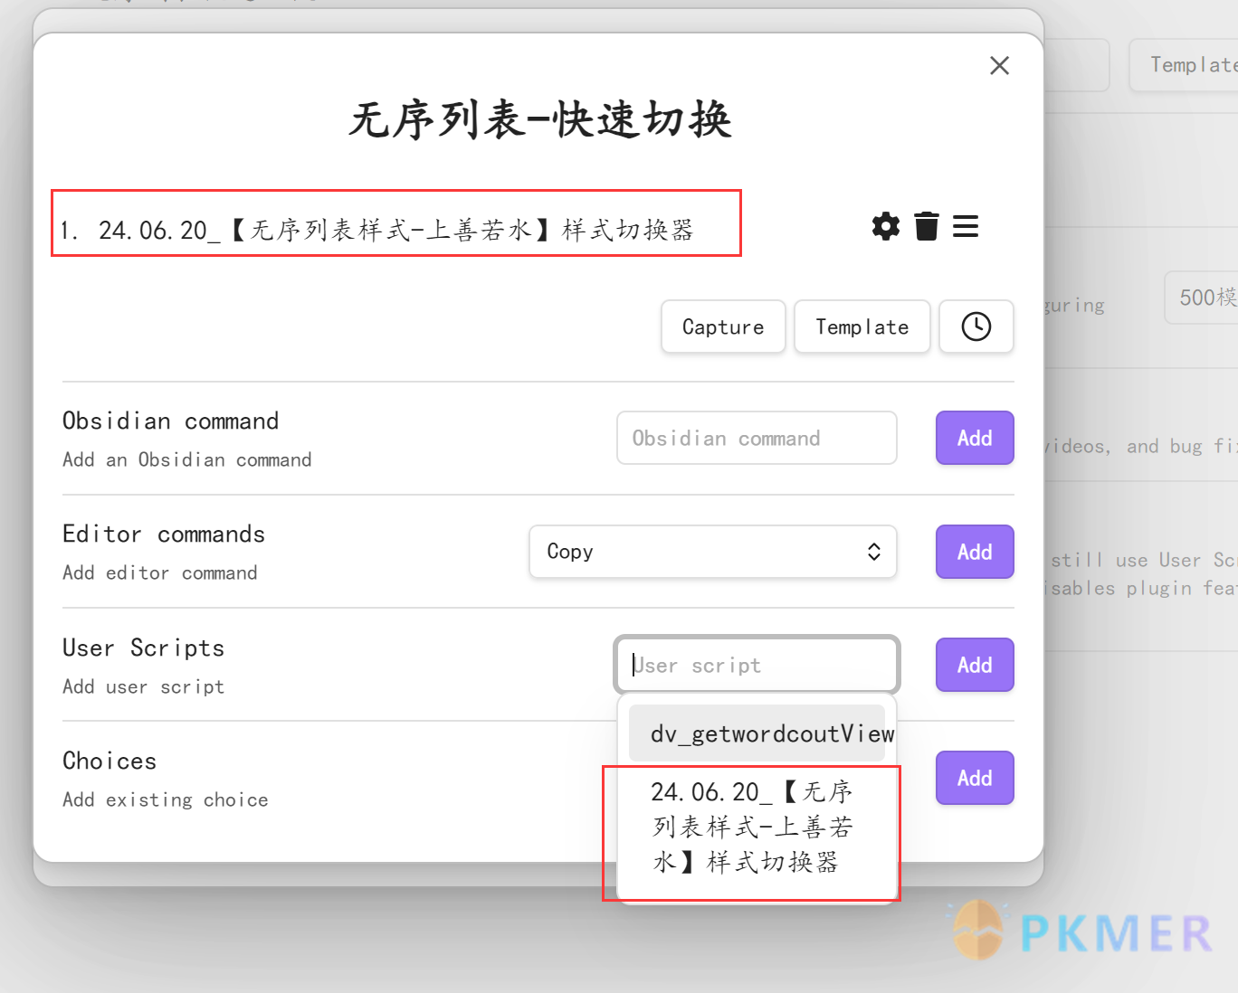Open the editor command dropdown showing Copy
The image size is (1238, 993).
(713, 552)
